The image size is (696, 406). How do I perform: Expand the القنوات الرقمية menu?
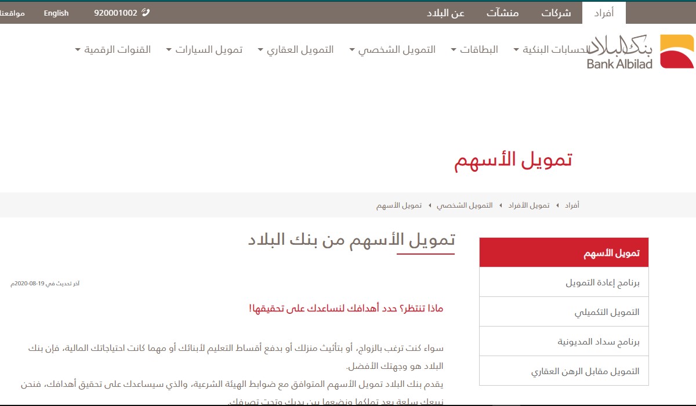coord(113,49)
